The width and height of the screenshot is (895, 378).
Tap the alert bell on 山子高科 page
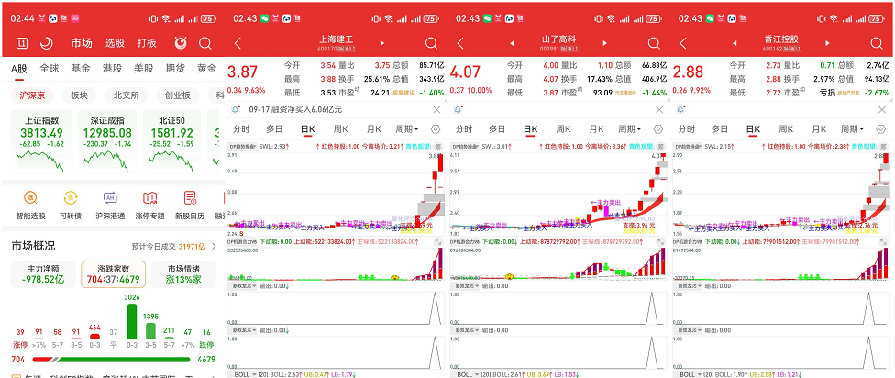point(458,109)
